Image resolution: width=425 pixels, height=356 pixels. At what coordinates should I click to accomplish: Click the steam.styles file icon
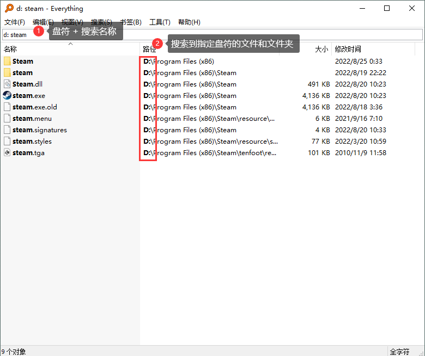[7, 141]
